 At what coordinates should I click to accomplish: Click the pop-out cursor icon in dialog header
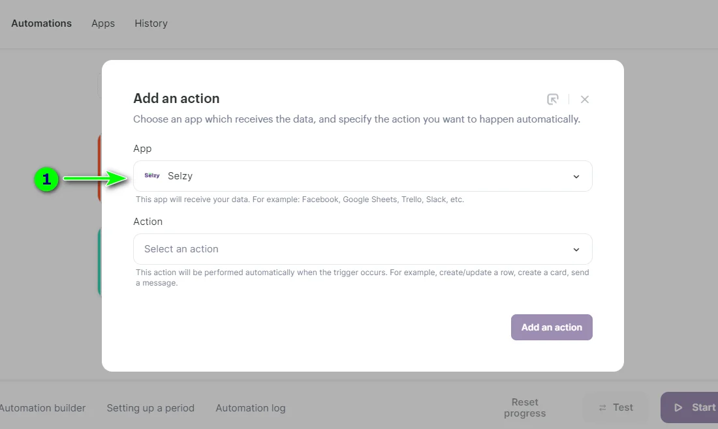pos(553,99)
